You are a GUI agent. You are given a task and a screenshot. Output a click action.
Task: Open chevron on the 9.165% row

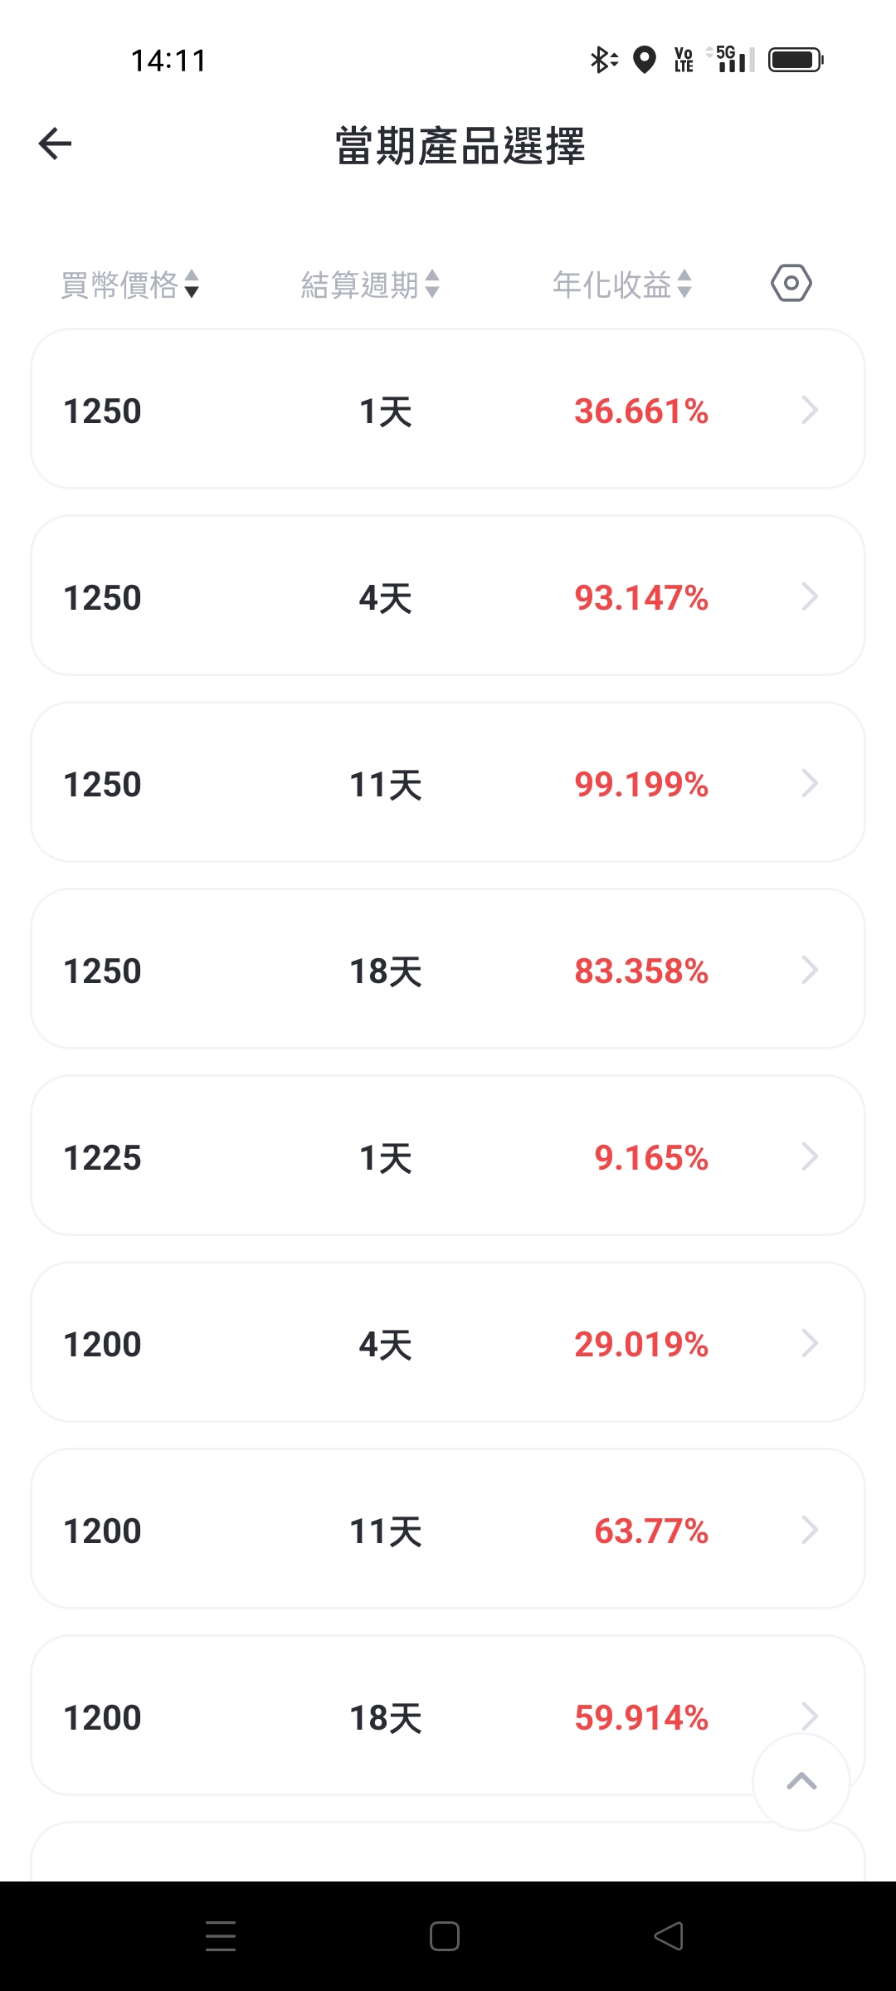810,1156
